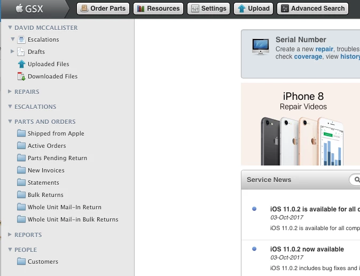The image size is (360, 276).
Task: Select Downloaded Files in sidebar
Action: 52,76
